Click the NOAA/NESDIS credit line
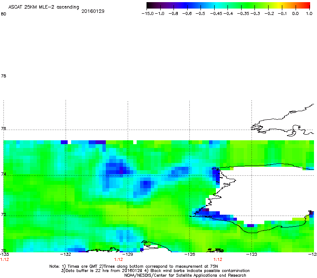317x278 pixels. (x=185, y=275)
